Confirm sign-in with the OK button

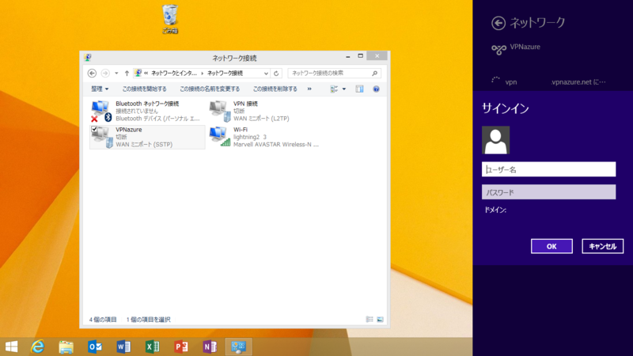[552, 246]
